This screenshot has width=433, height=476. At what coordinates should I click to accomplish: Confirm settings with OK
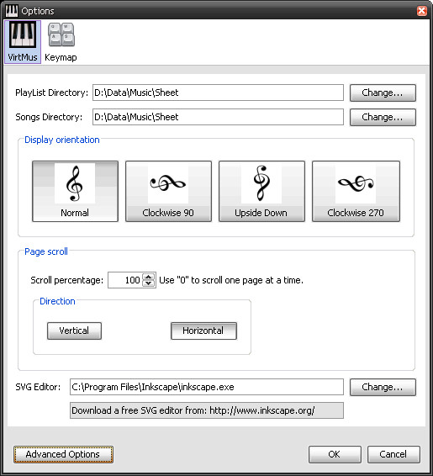335,454
